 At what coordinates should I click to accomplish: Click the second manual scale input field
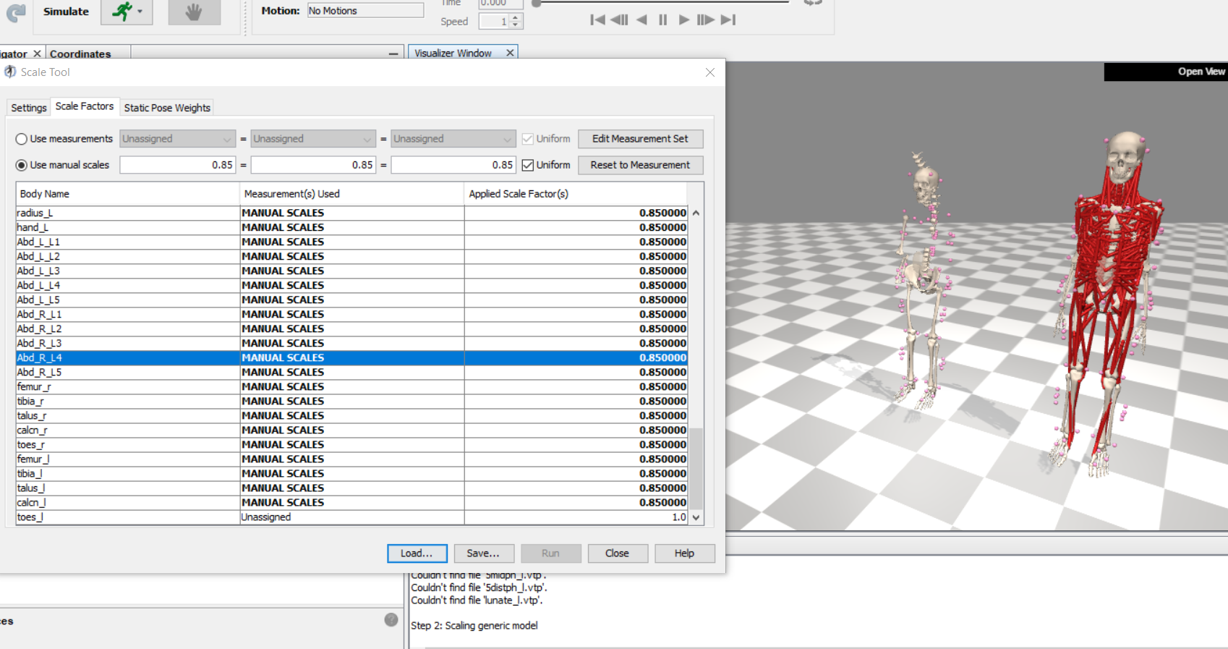pyautogui.click(x=313, y=165)
